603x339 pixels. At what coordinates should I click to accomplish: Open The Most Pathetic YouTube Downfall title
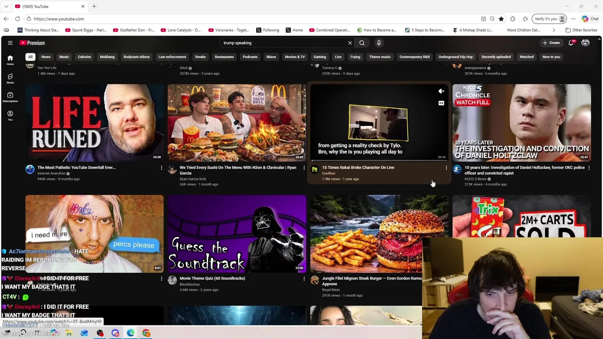(x=76, y=167)
